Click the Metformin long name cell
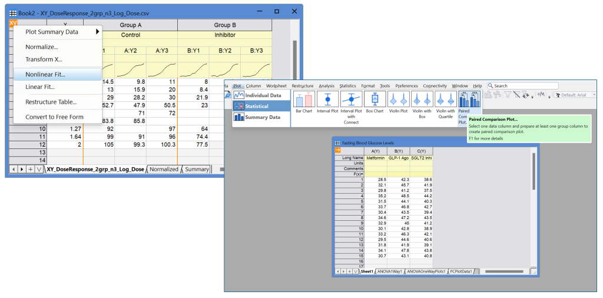This screenshot has height=298, width=603. tap(376, 158)
